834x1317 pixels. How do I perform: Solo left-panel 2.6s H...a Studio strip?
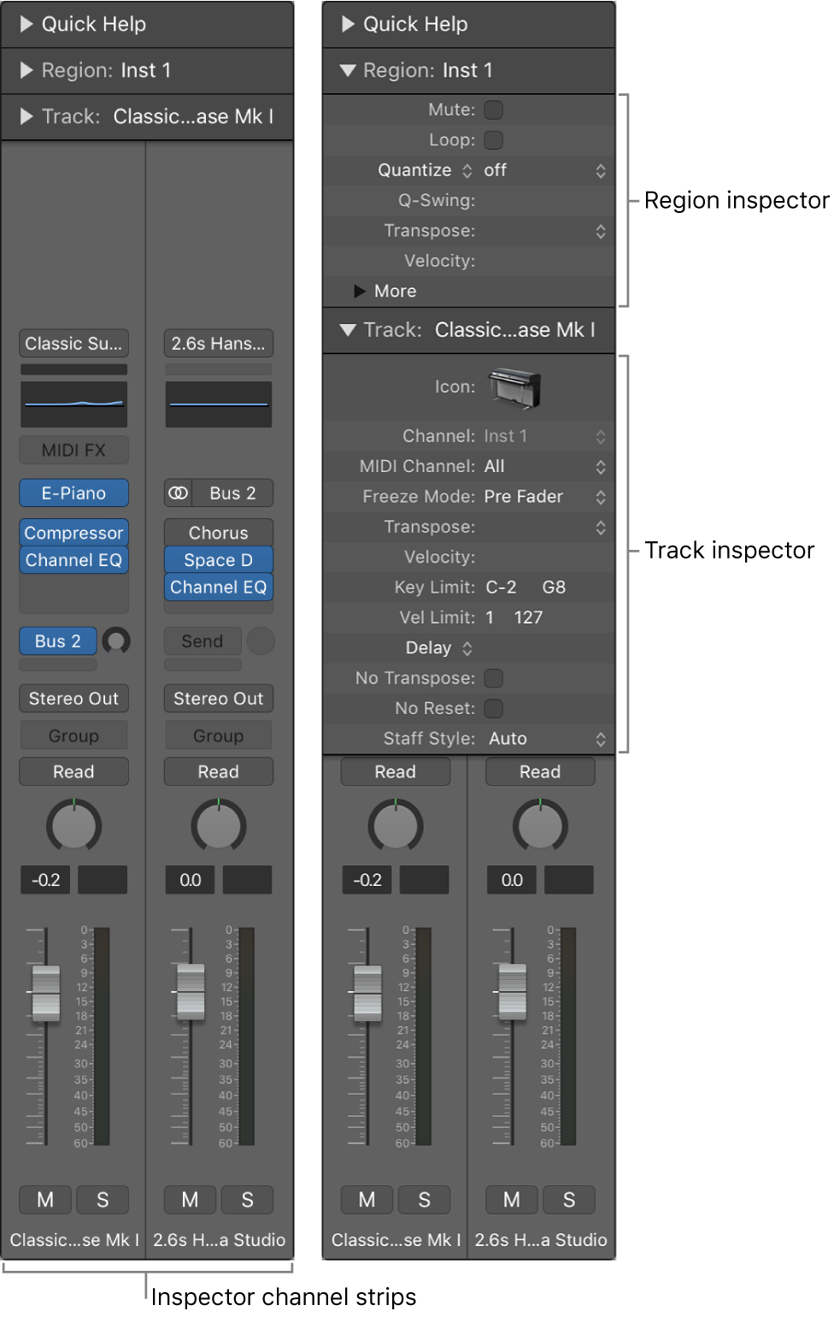coord(247,1200)
